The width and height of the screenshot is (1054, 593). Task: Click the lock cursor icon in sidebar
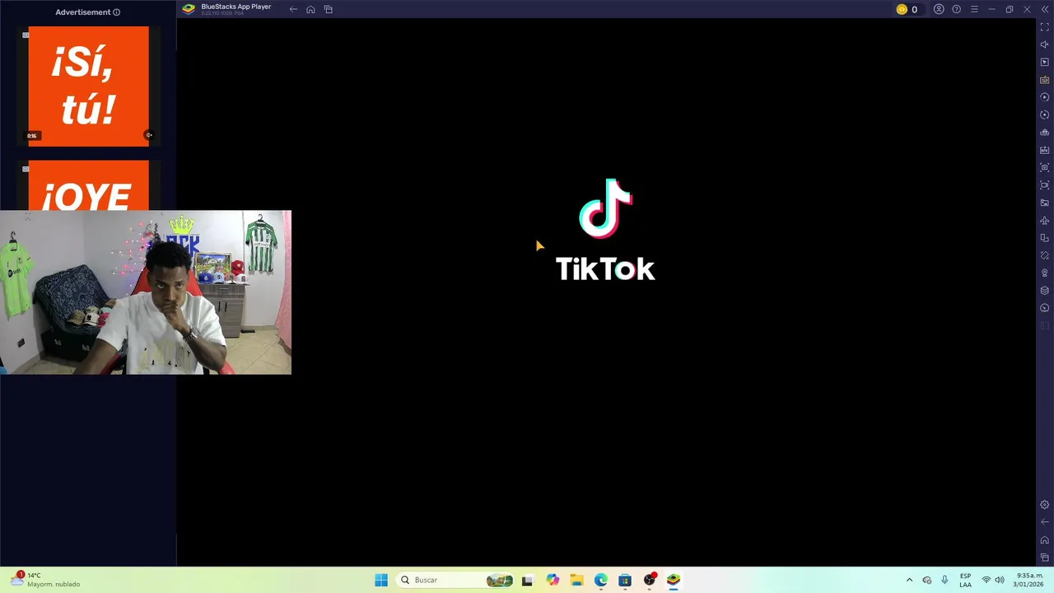click(1045, 63)
